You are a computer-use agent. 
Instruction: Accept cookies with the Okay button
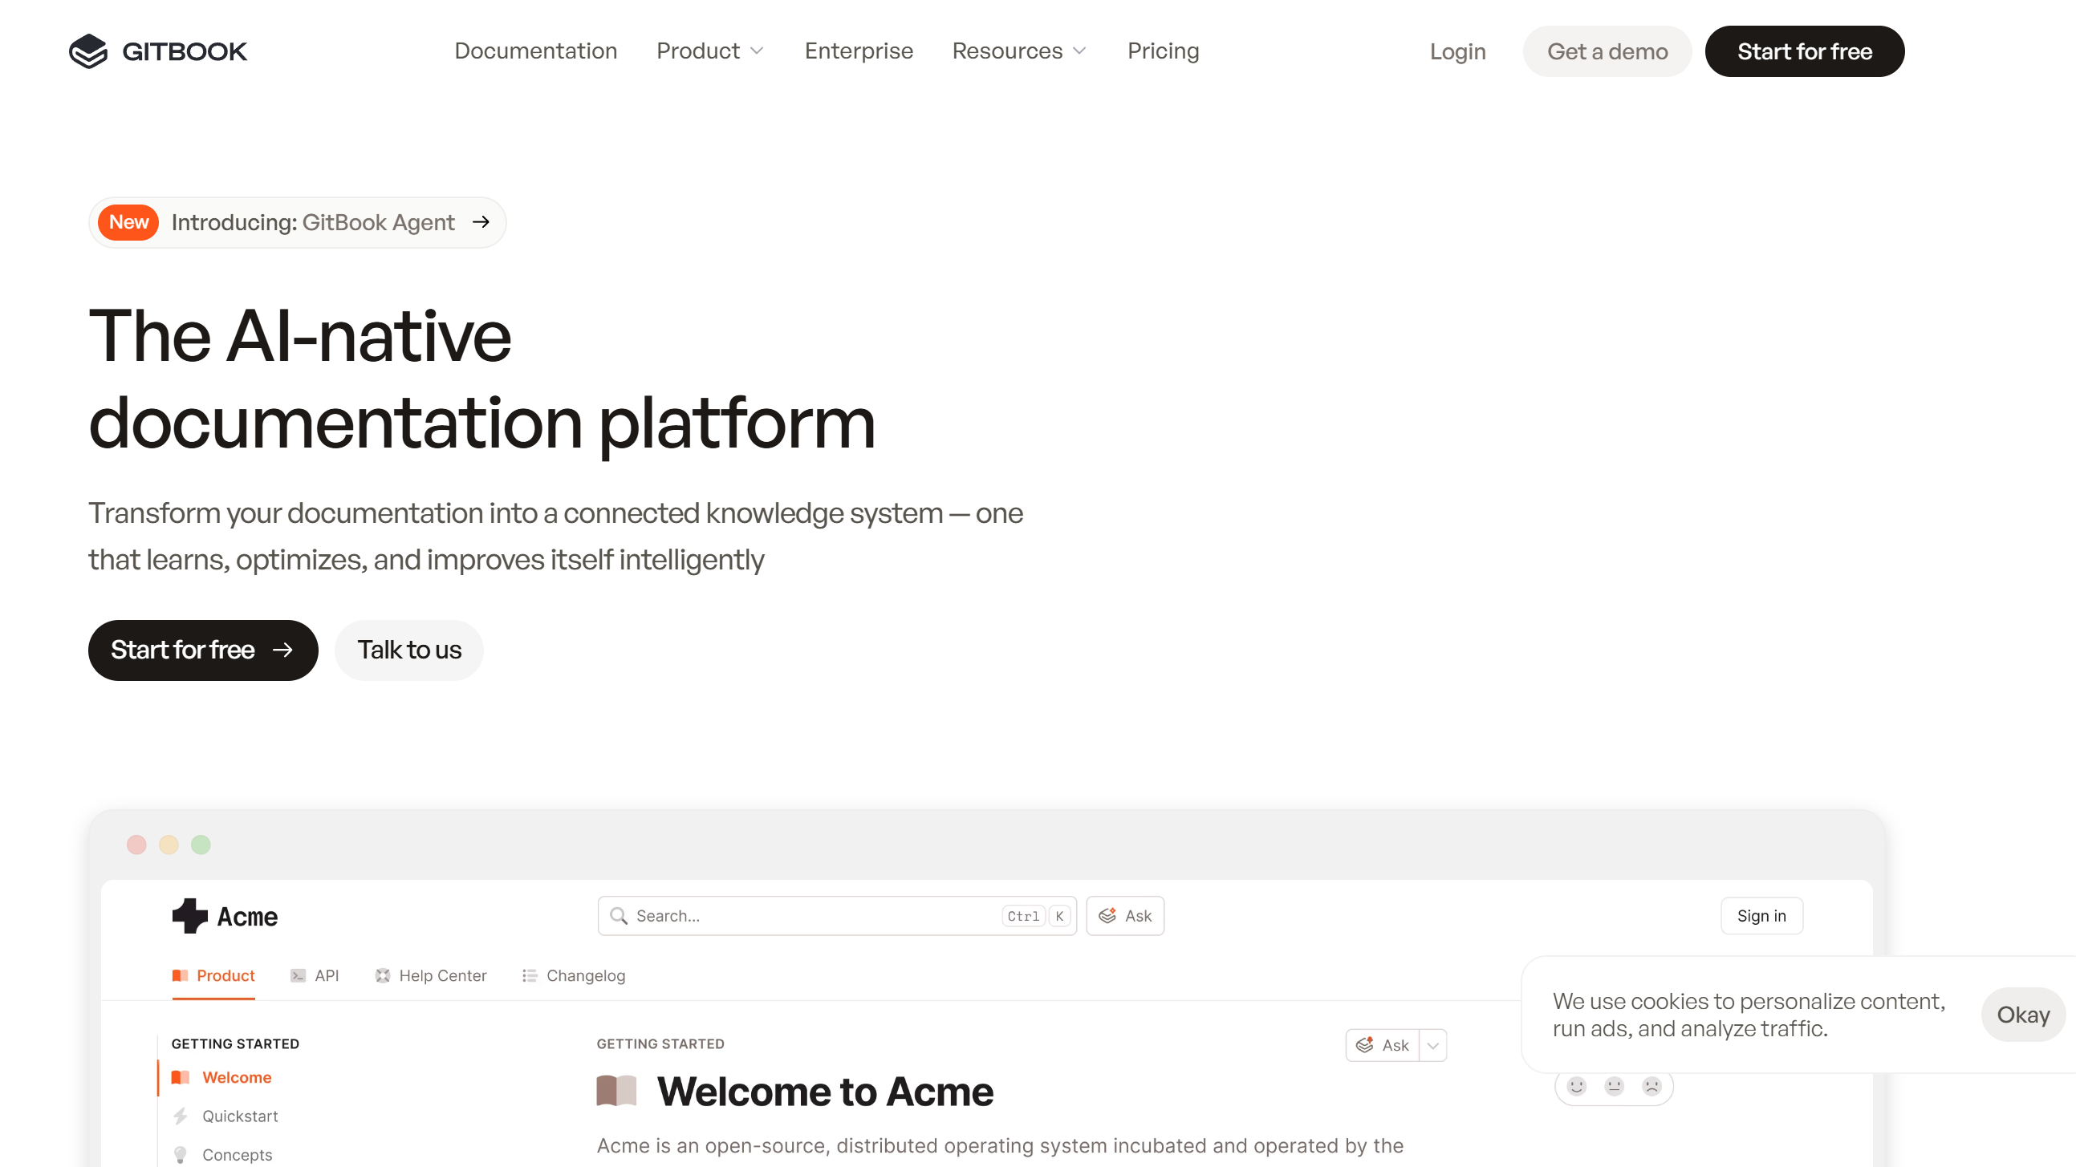[2022, 1014]
